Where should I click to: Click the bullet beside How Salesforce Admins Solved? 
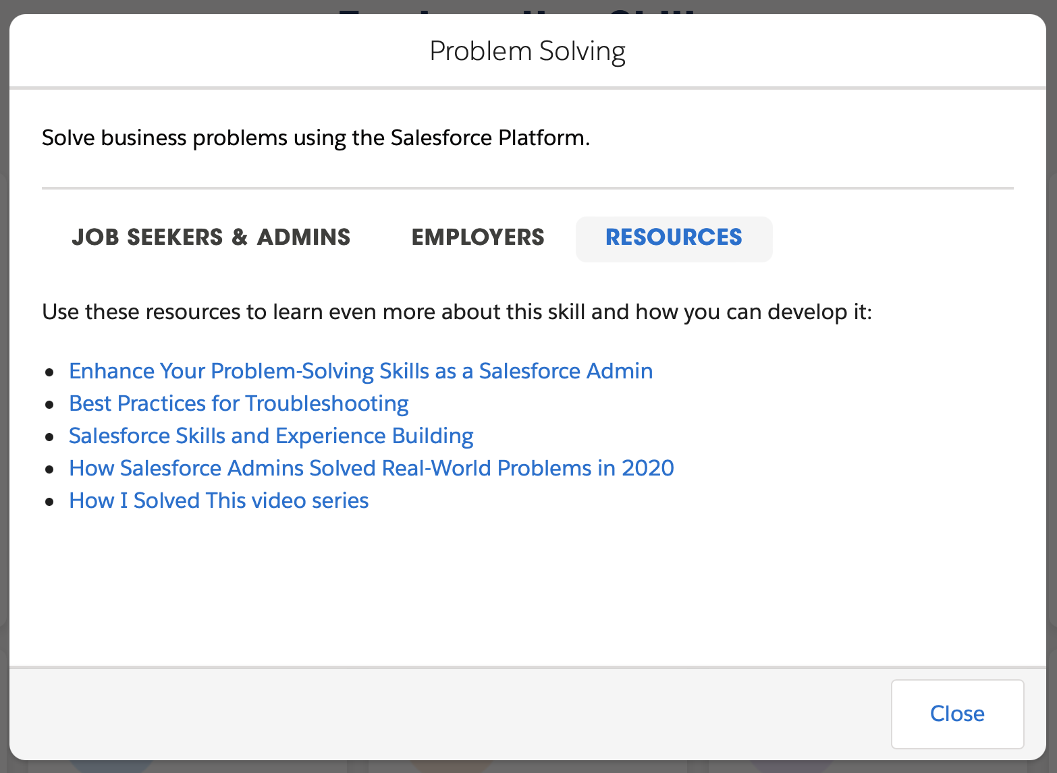(49, 469)
